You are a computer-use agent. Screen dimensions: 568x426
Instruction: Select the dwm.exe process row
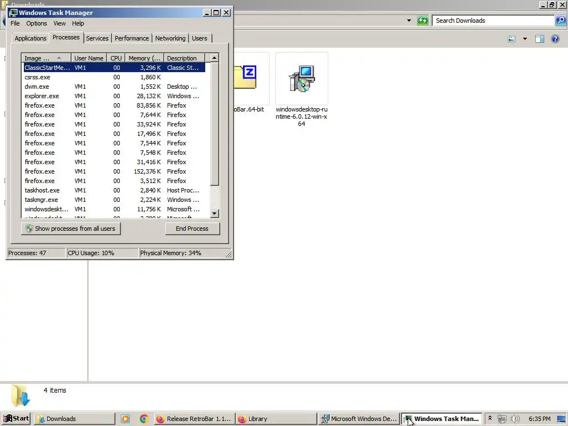(114, 87)
